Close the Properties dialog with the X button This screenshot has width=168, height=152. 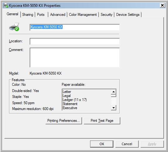click(x=162, y=5)
